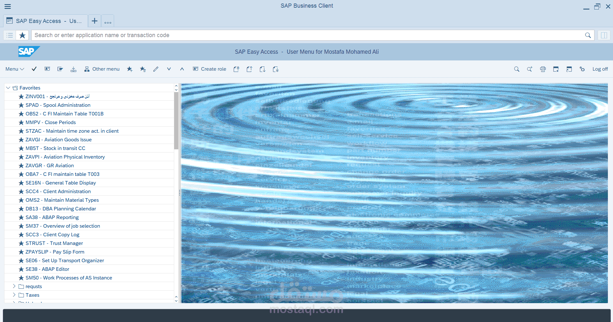Open SAP Business Workplace inbox tray icon

(74, 69)
